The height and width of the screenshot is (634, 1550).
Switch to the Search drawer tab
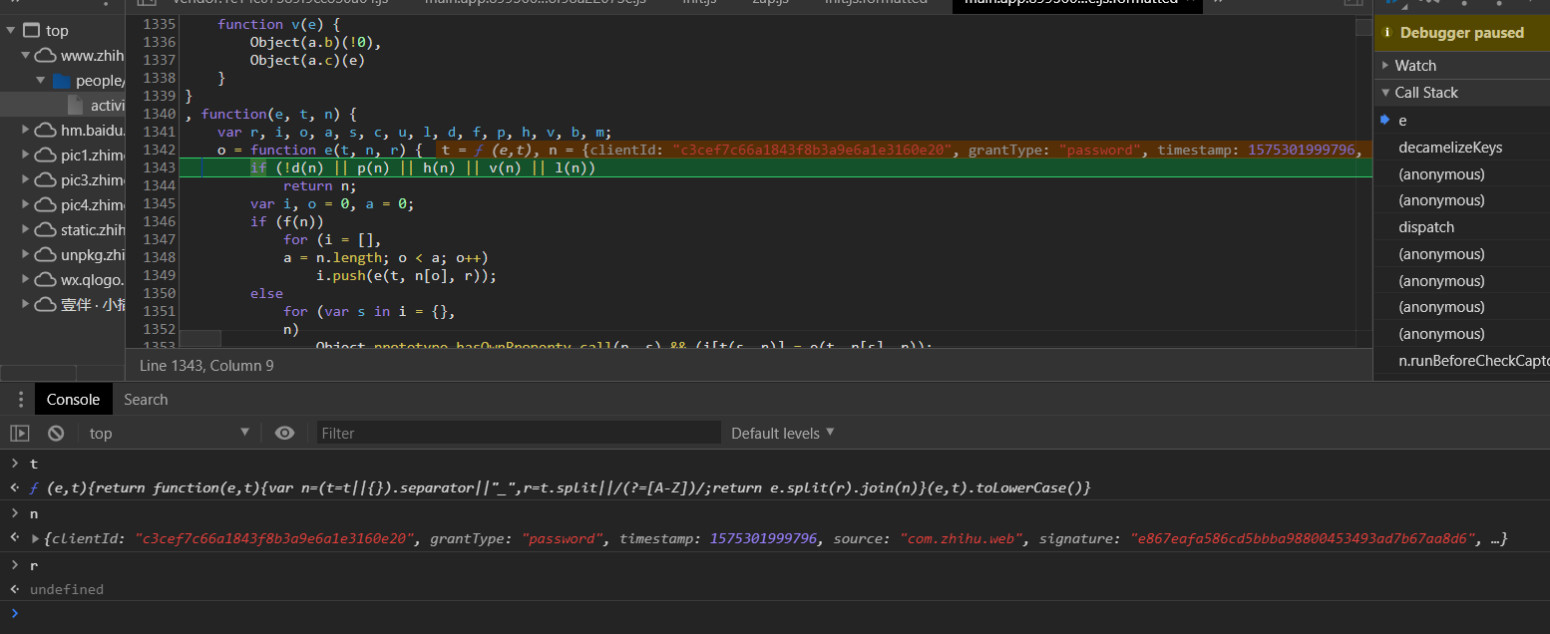coord(146,399)
